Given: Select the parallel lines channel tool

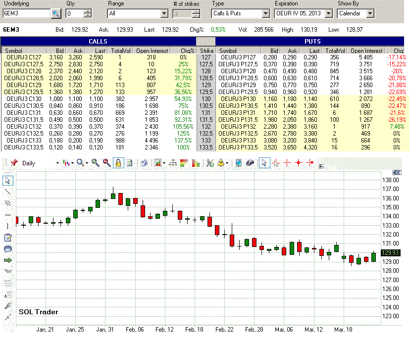Looking at the screenshot, I should click(x=8, y=203).
